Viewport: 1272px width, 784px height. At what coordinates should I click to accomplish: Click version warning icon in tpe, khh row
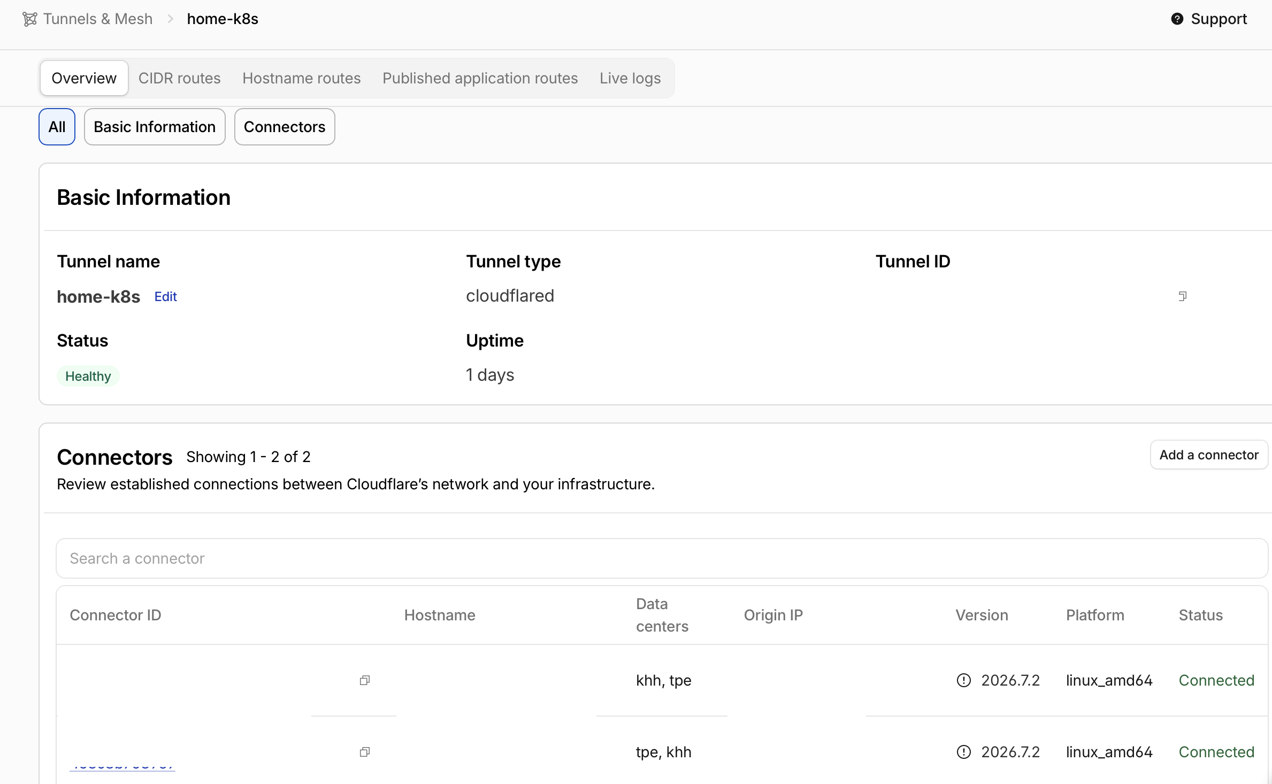[x=963, y=752]
